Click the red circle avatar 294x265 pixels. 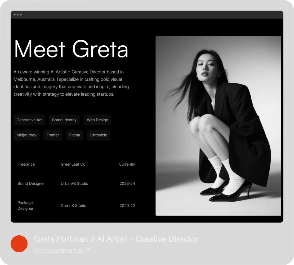[19, 244]
